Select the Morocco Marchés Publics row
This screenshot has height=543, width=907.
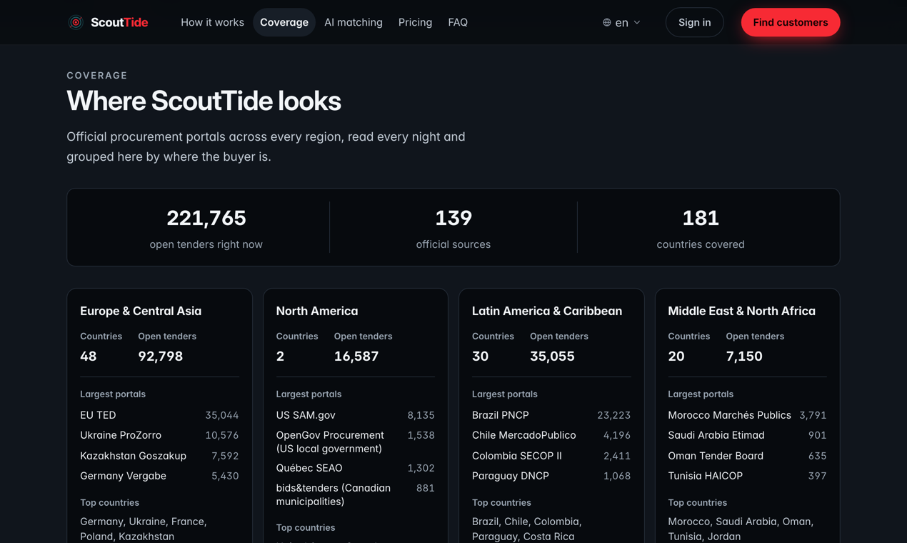747,415
